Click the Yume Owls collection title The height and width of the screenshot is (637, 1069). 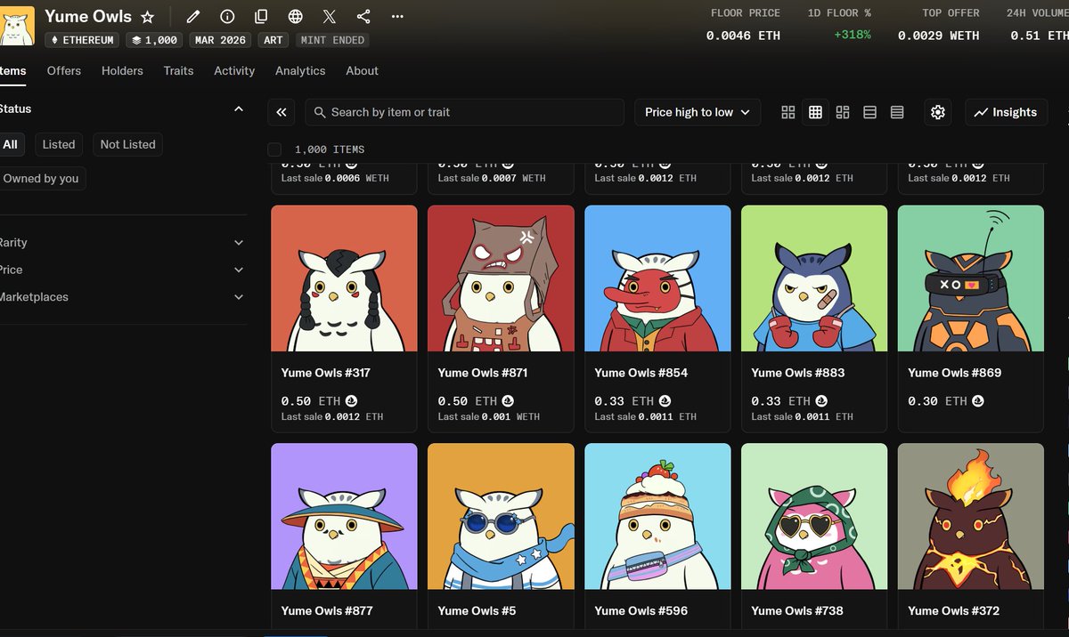(x=88, y=17)
